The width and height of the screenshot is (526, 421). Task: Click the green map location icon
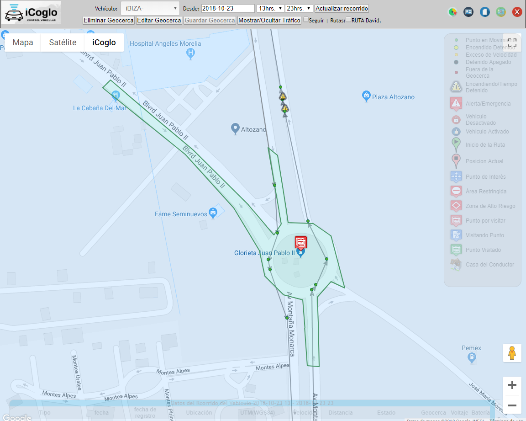tap(501, 12)
